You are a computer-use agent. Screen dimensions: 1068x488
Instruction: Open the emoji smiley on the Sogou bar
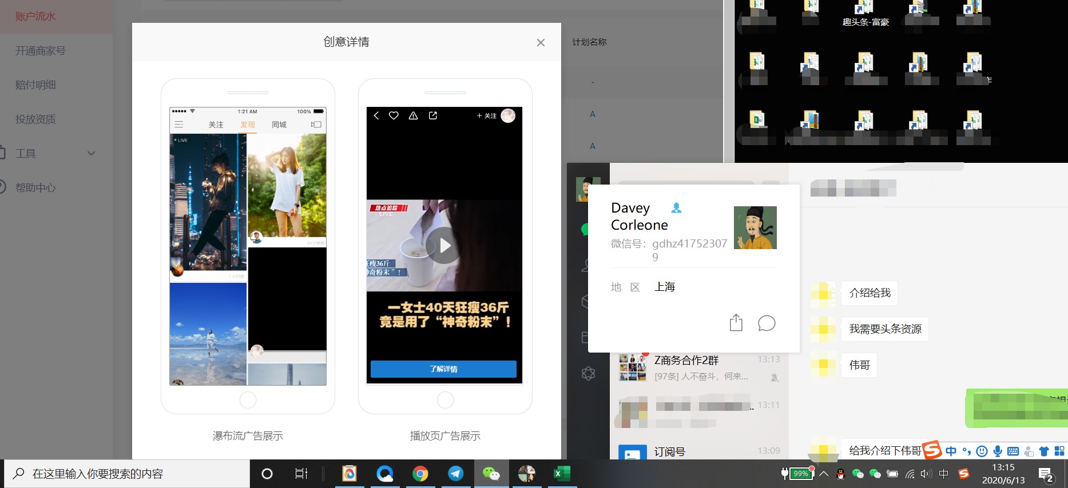982,451
